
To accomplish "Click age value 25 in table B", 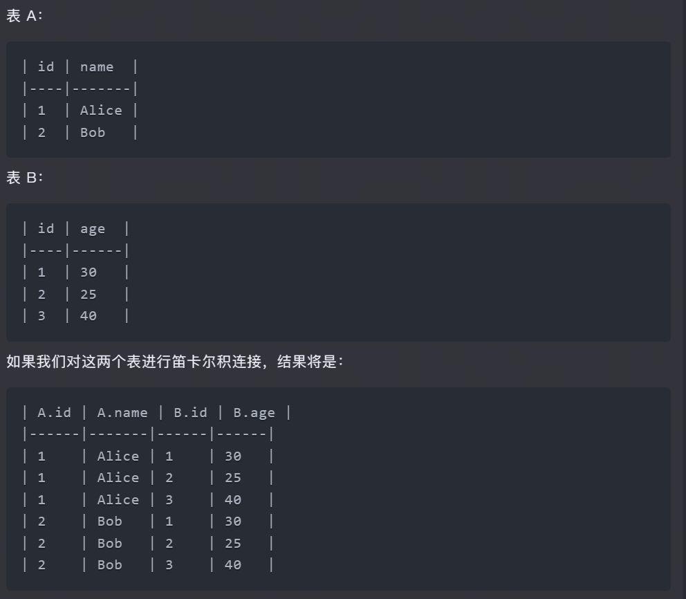I will (x=89, y=294).
